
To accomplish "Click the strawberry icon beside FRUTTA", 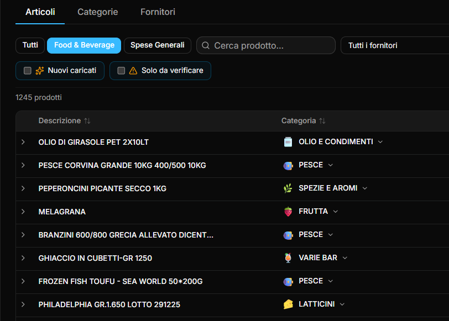I will (288, 212).
